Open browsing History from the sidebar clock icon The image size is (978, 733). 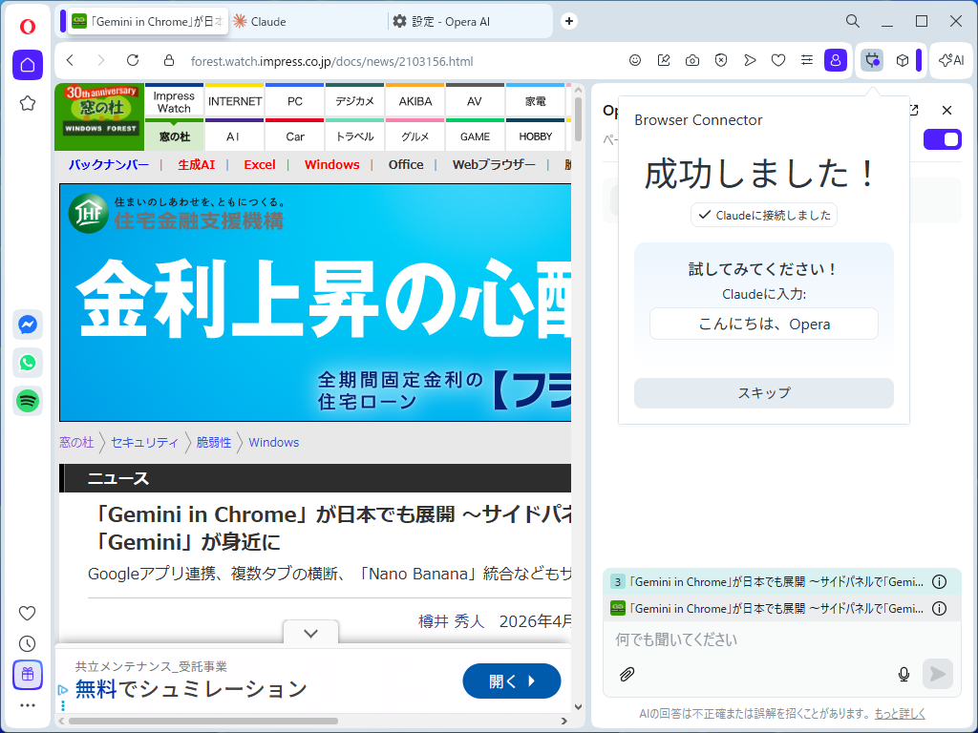[x=27, y=643]
